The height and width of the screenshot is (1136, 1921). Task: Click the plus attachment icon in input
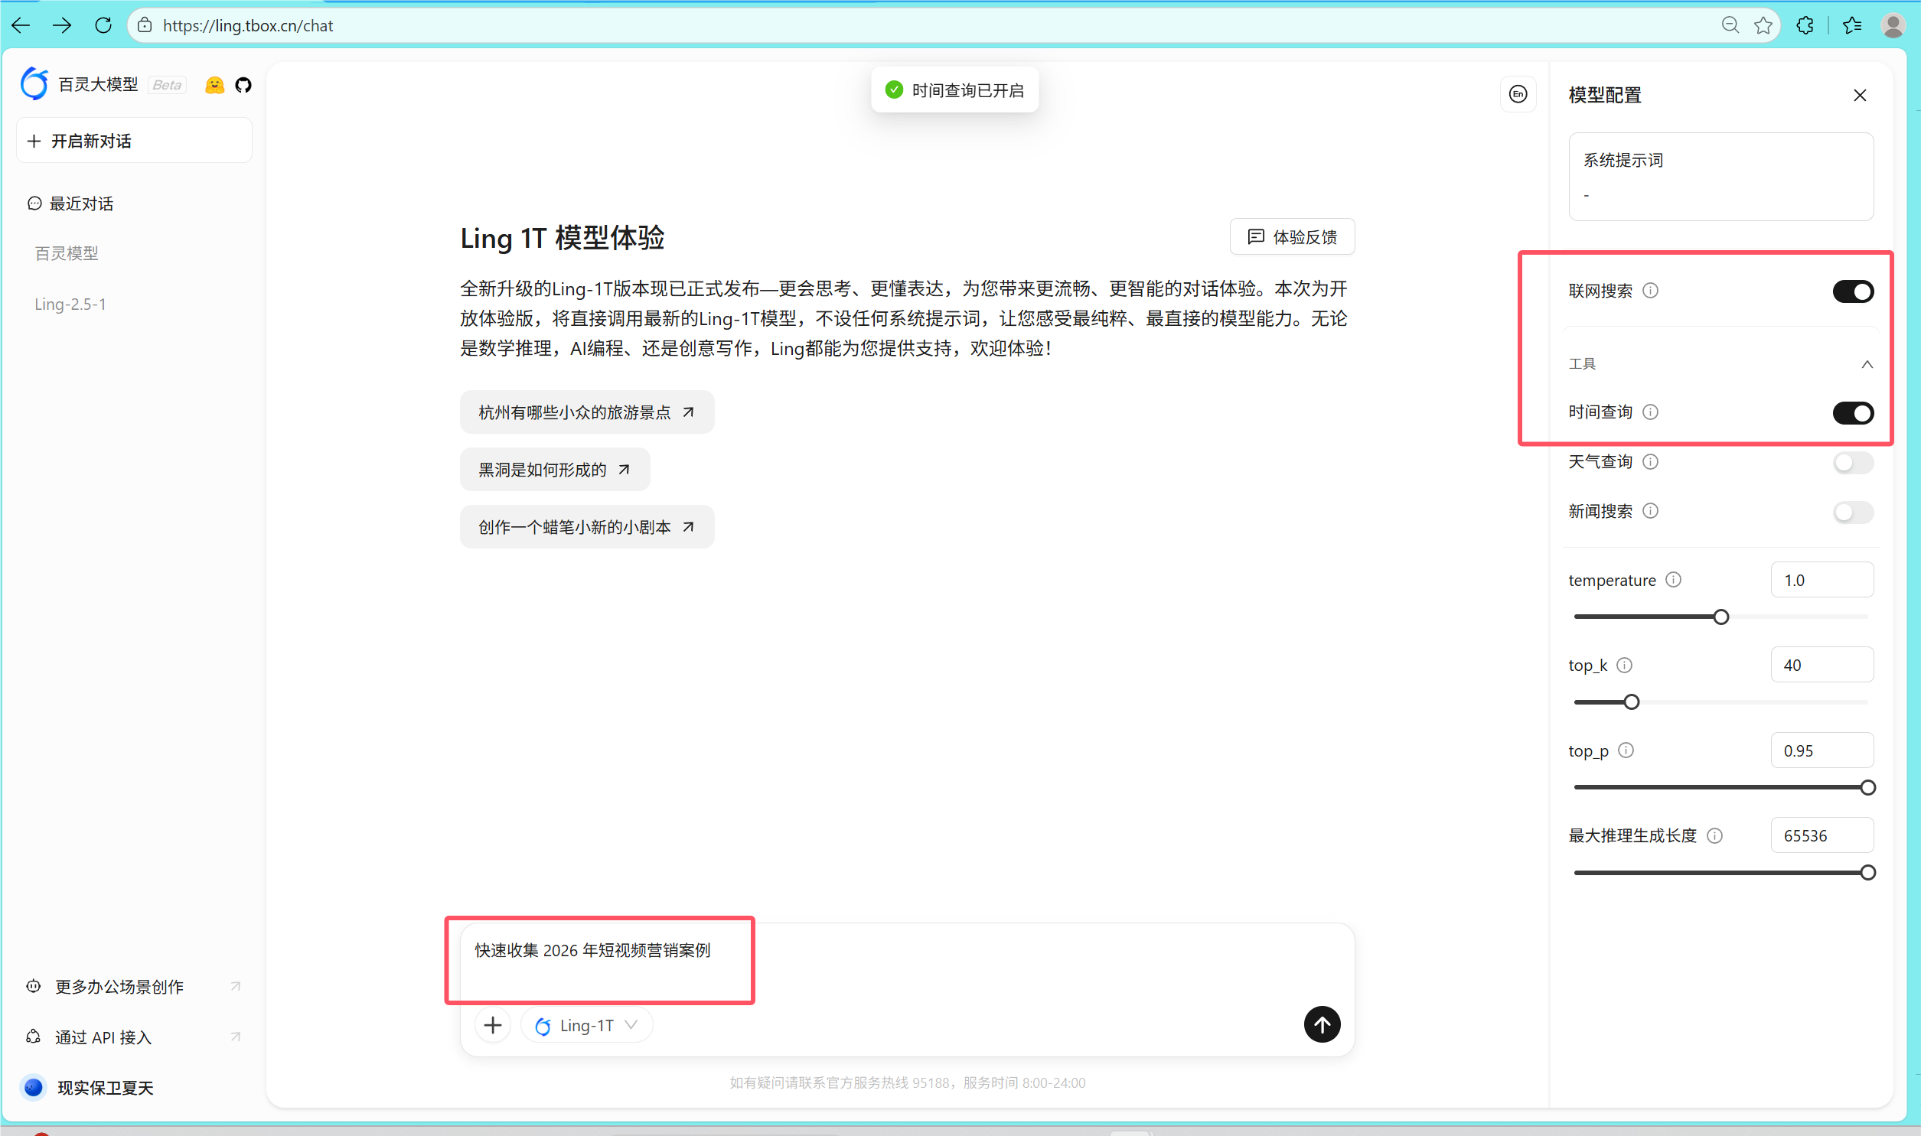click(x=493, y=1025)
